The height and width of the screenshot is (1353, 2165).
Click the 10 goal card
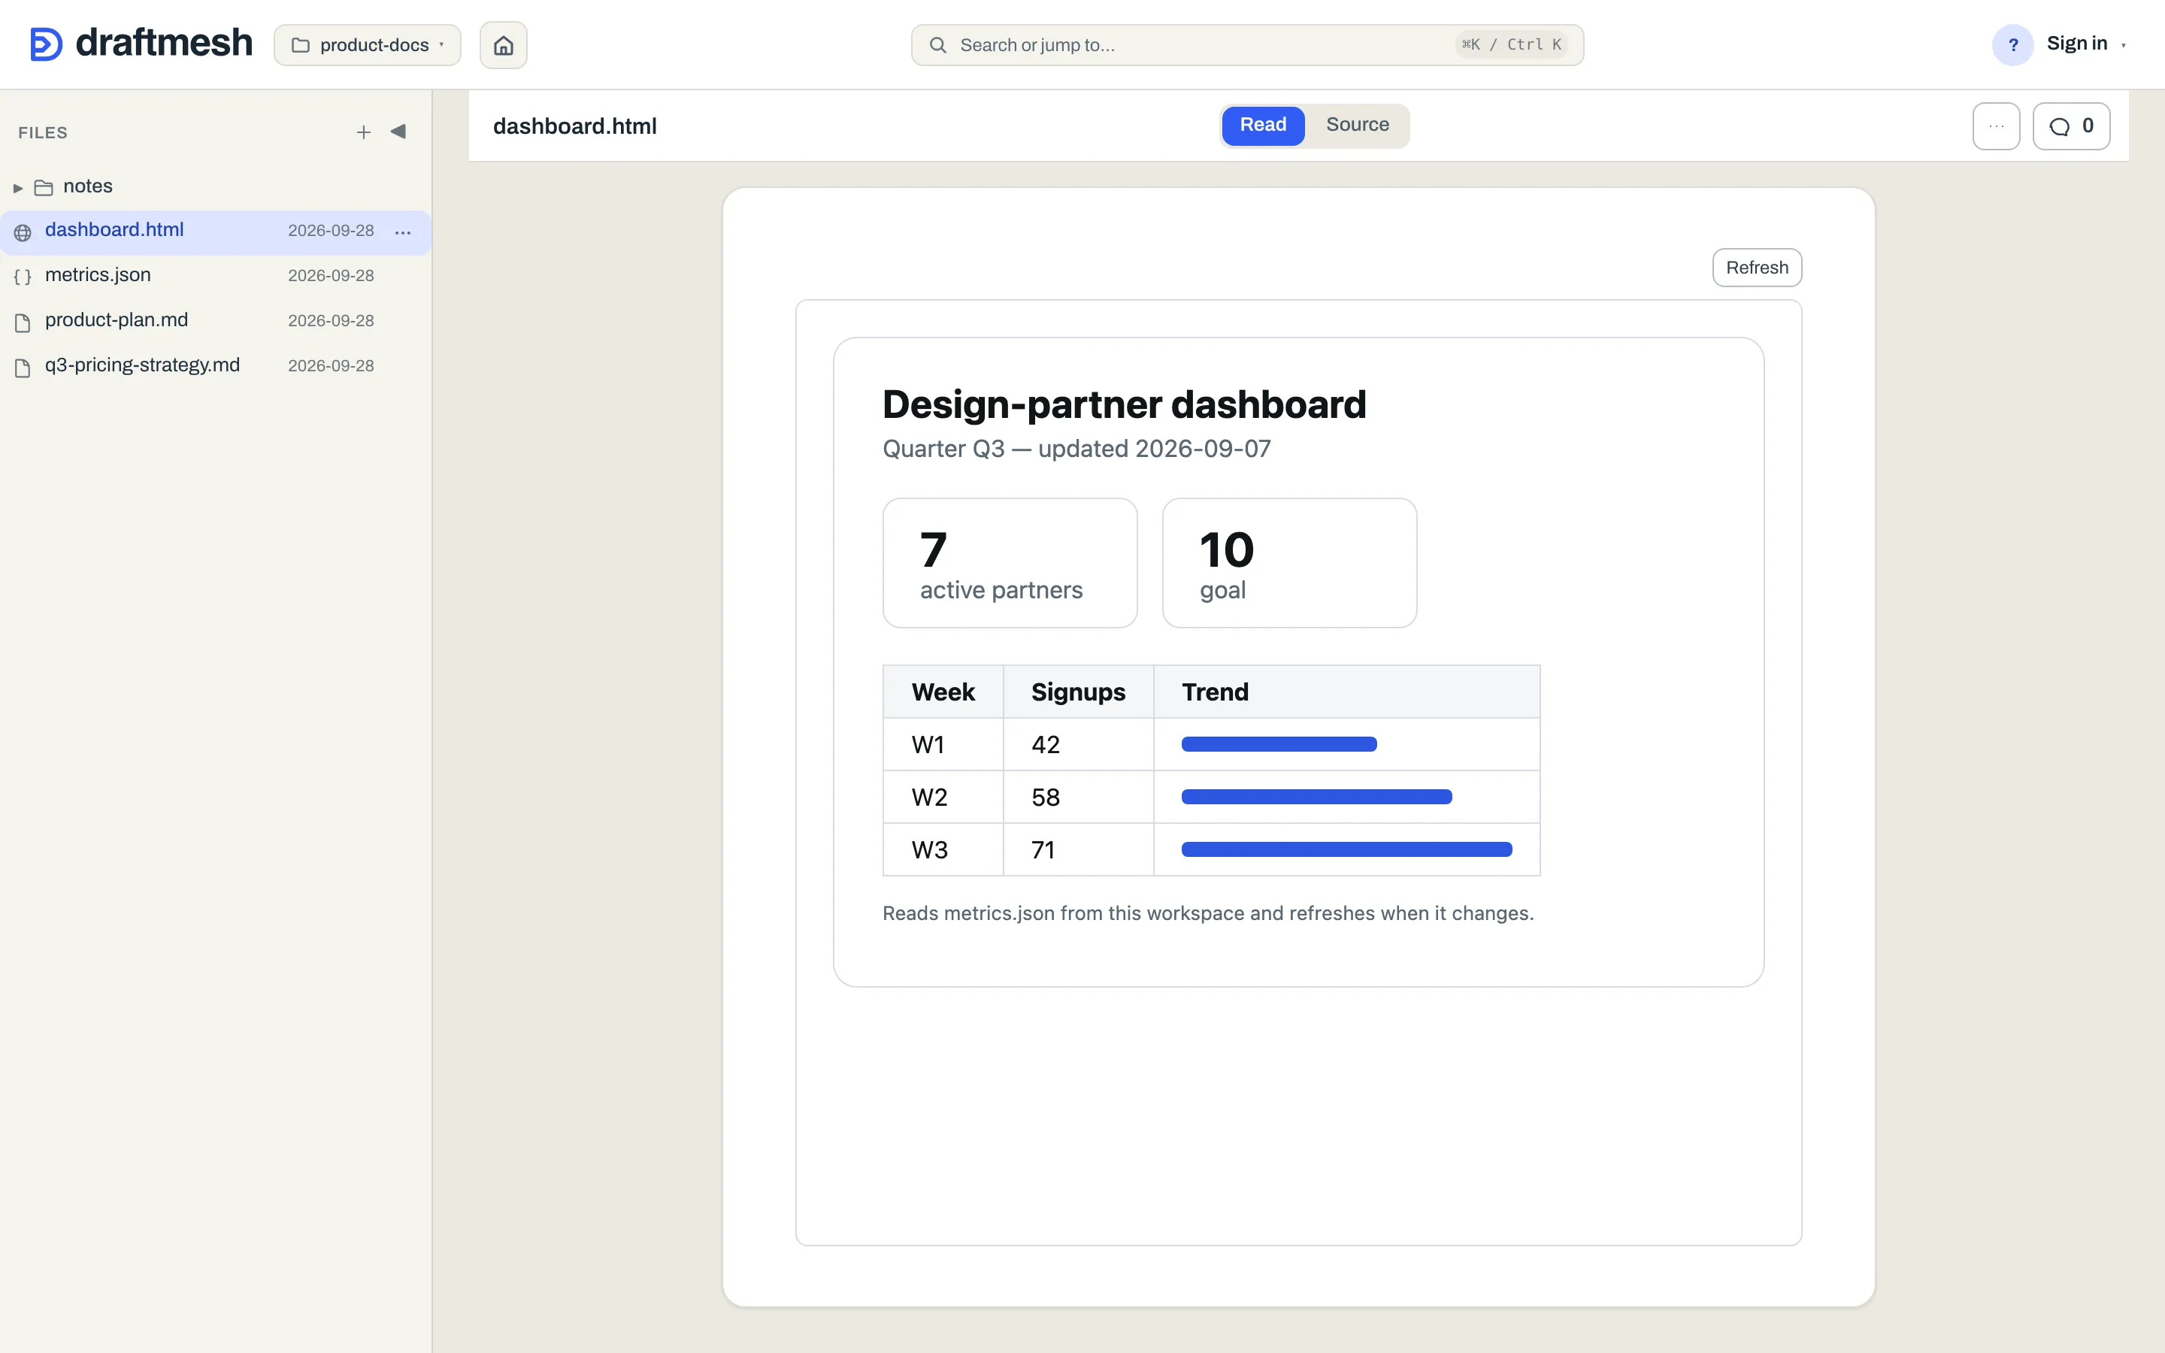tap(1289, 563)
